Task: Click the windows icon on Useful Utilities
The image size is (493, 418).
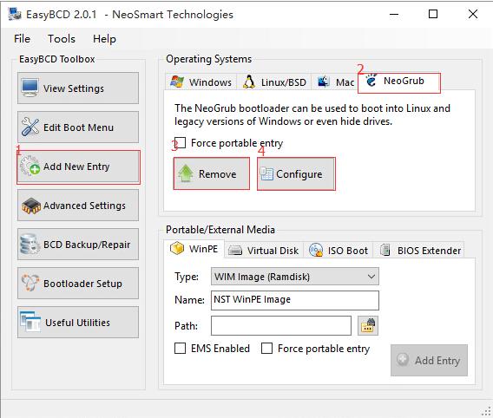Action: [30, 322]
